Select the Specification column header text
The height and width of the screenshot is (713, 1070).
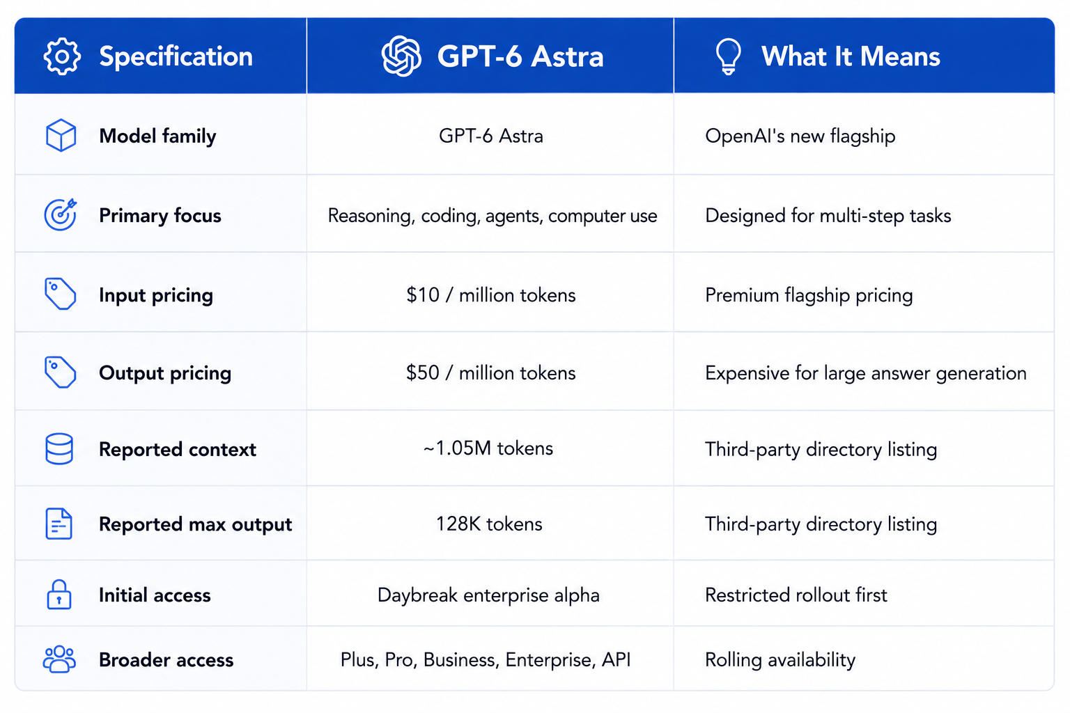[x=176, y=56]
